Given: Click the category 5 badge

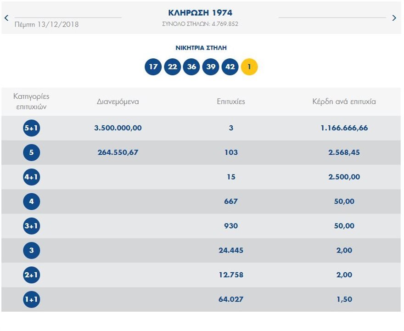Looking at the screenshot, I should pyautogui.click(x=31, y=152).
